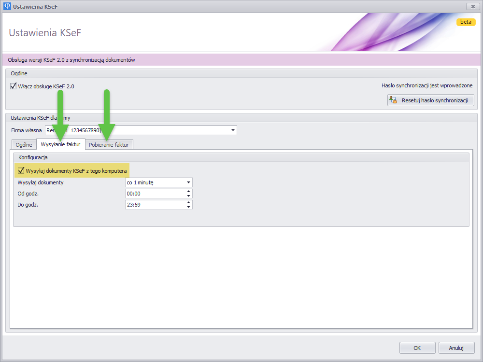Open the Wysyłaj dokumenty frequency dropdown
483x362 pixels.
(188, 182)
